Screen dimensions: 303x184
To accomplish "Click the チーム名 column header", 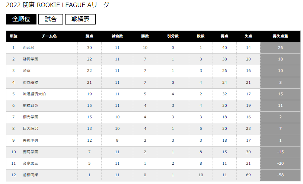I will click(x=49, y=36).
